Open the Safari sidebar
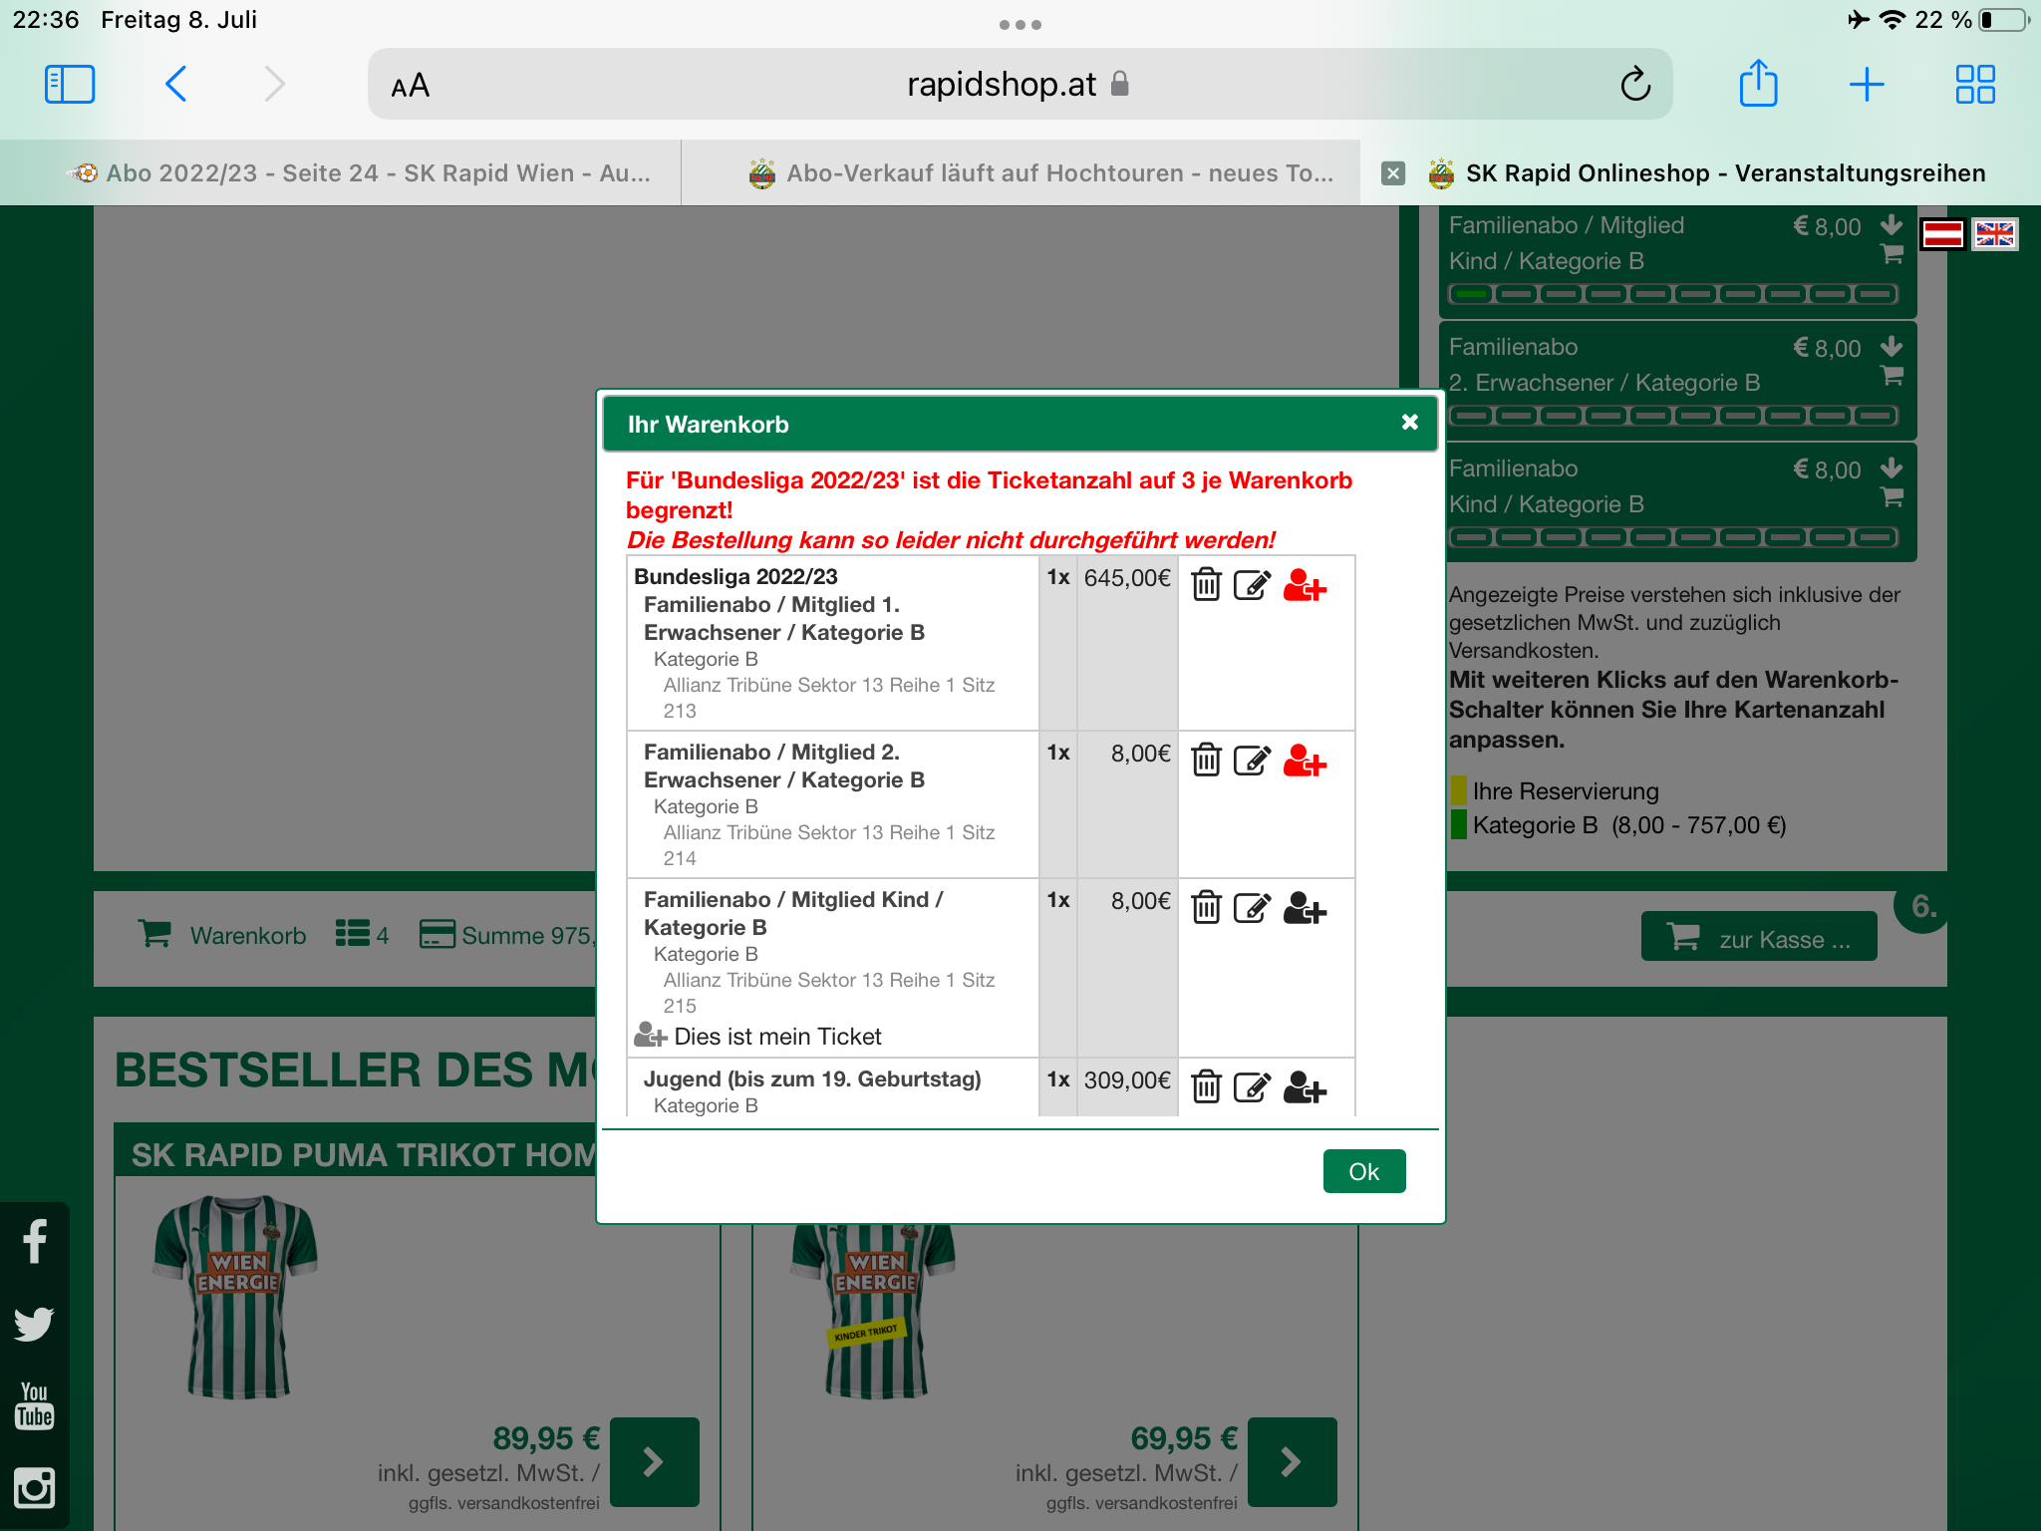The image size is (2041, 1531). (x=70, y=85)
